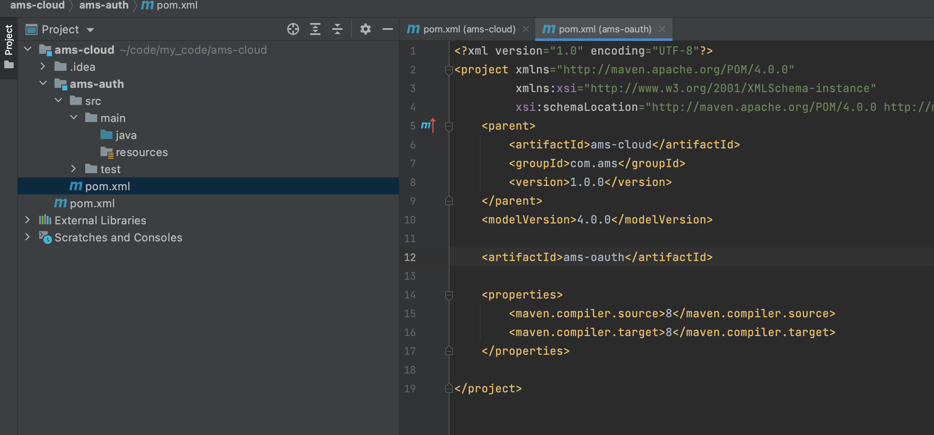Click the ams-cloud parent artifactId text
The height and width of the screenshot is (435, 934).
(x=621, y=145)
